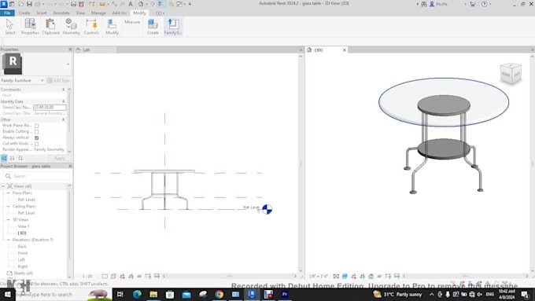Click the Thin Lines icon in quick access toolbar
This screenshot has height=301, width=535.
tap(160, 4)
